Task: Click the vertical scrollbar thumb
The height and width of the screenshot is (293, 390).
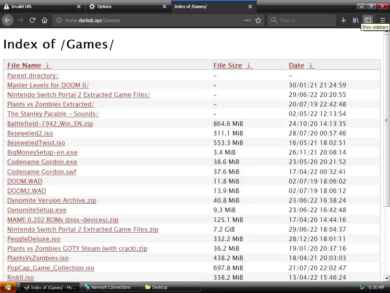Action: click(387, 121)
